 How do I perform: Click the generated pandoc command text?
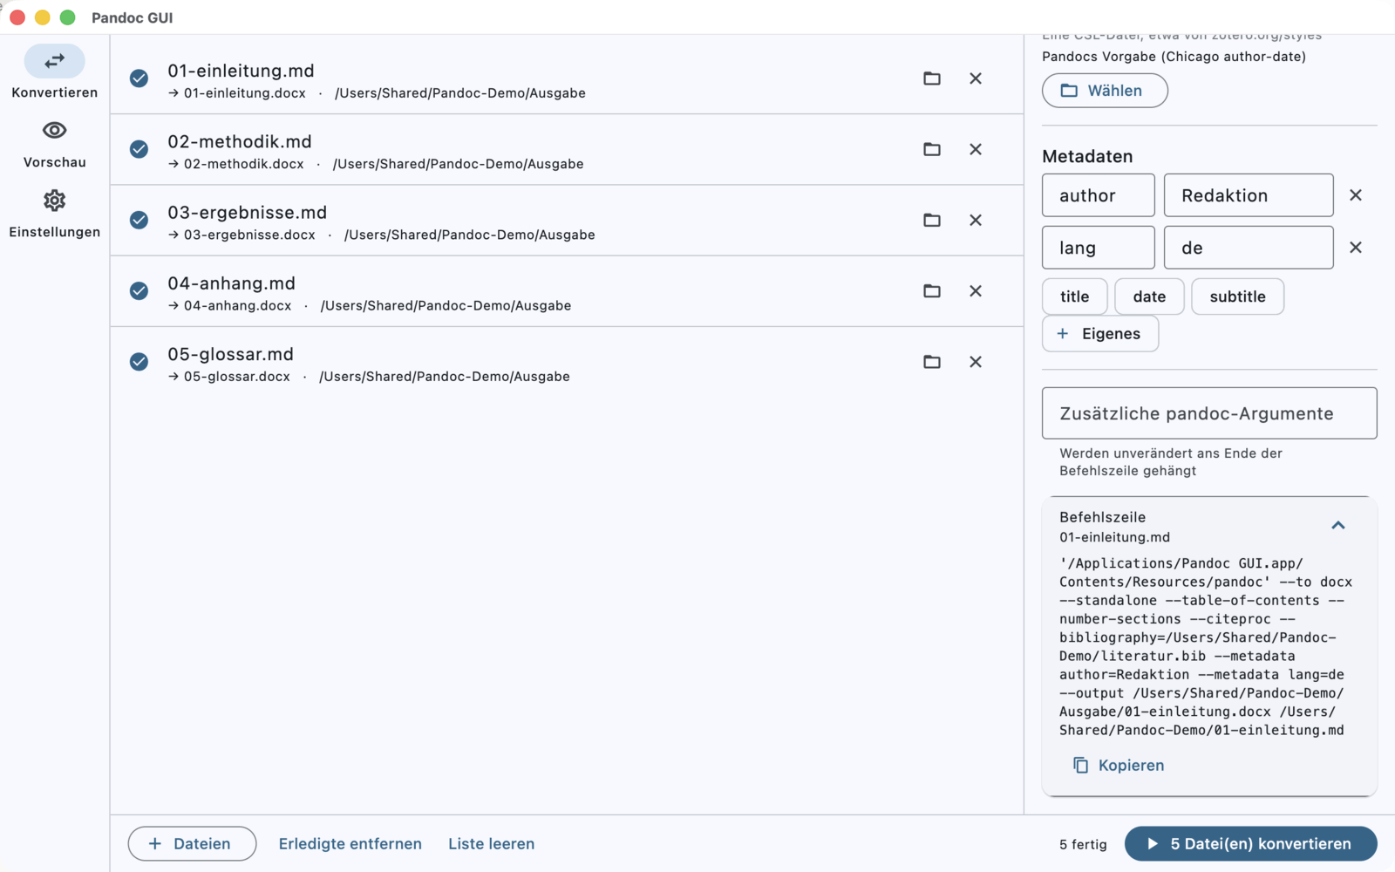[x=1205, y=647]
